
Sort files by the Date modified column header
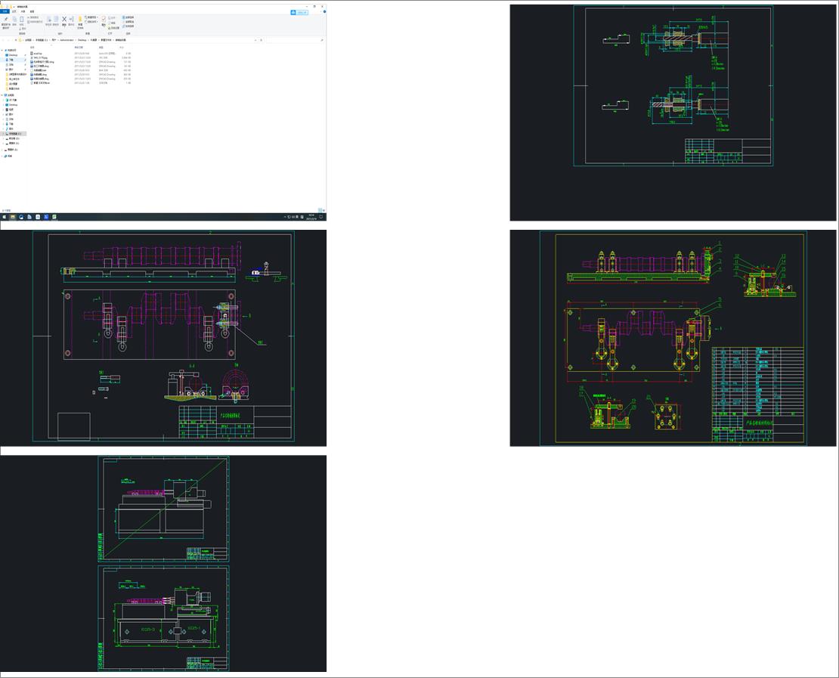[x=79, y=47]
